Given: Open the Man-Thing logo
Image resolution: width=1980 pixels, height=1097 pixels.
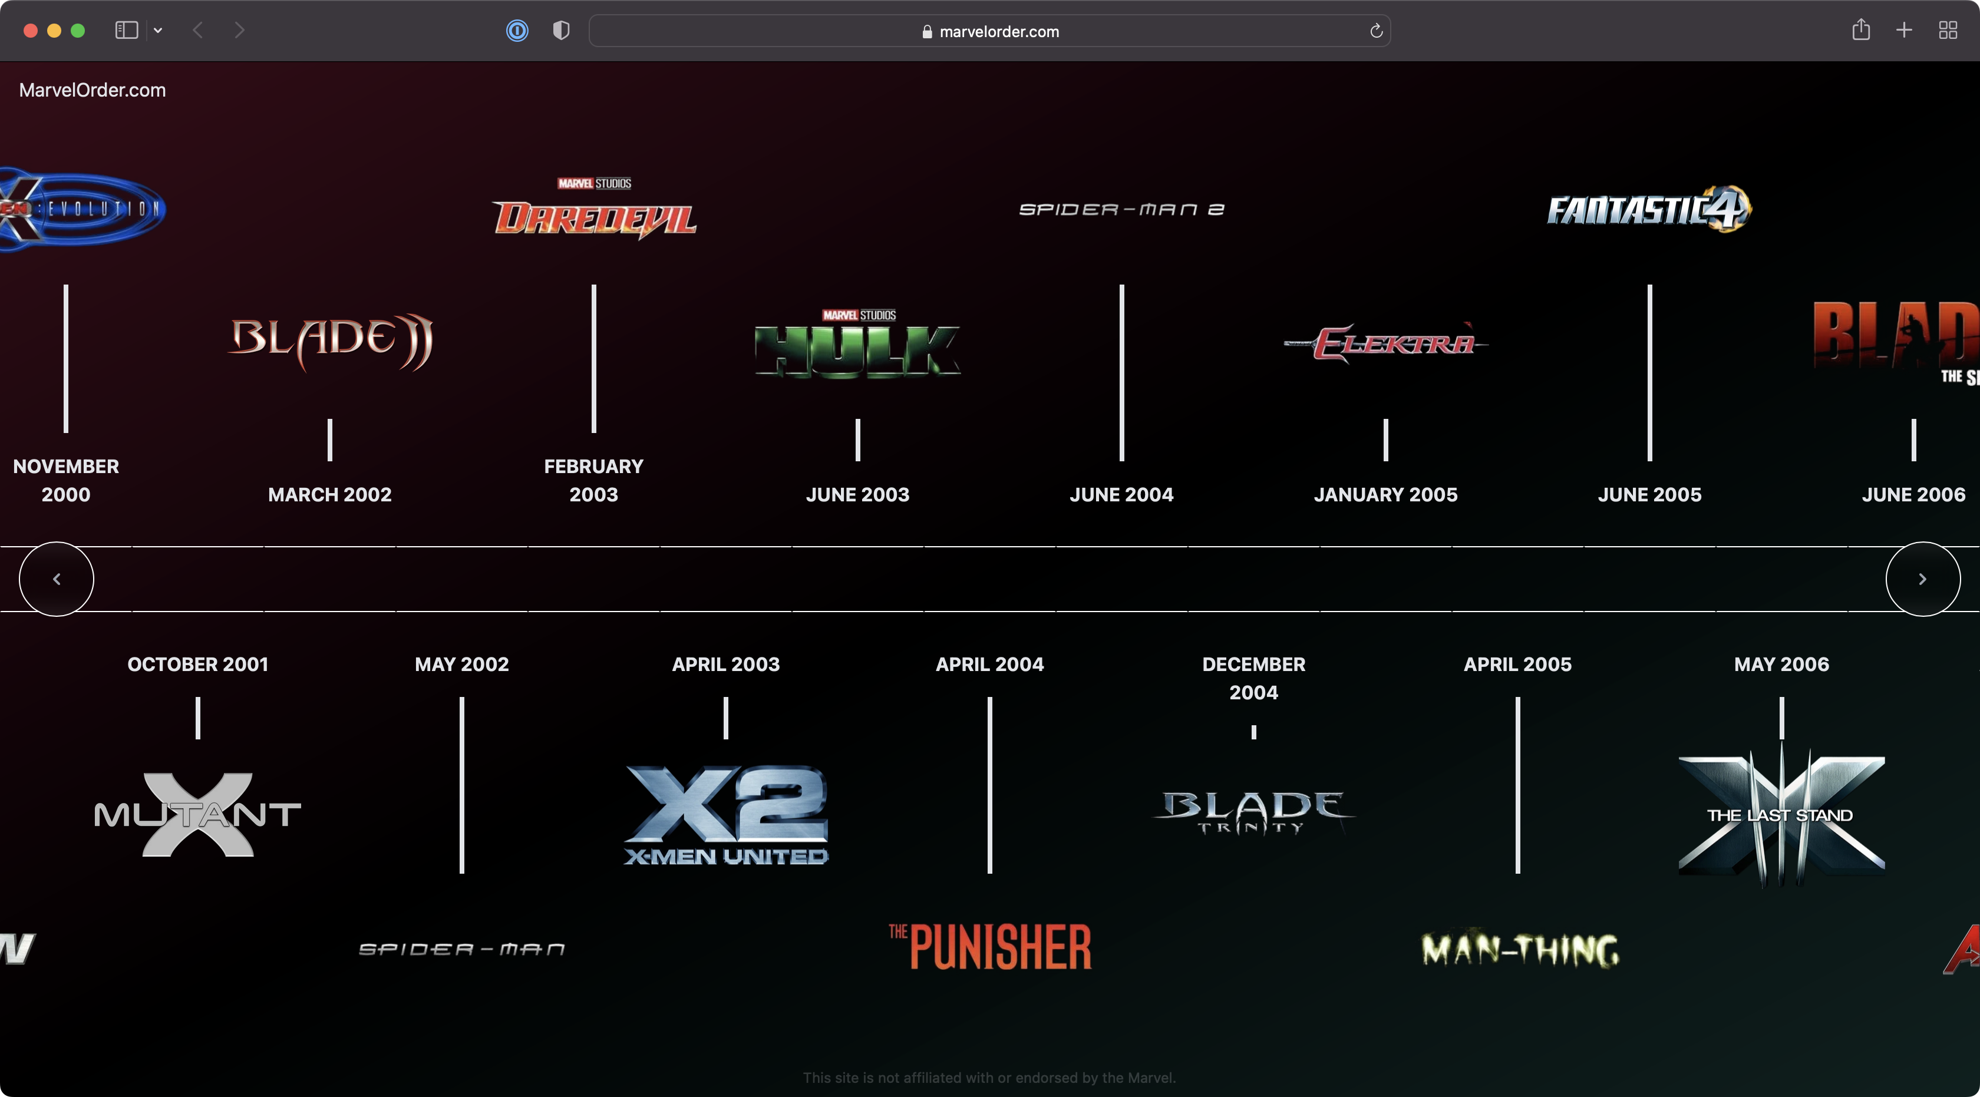Looking at the screenshot, I should tap(1520, 950).
